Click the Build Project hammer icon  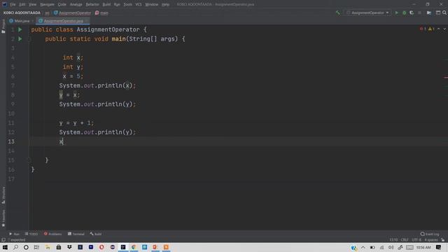(338, 13)
